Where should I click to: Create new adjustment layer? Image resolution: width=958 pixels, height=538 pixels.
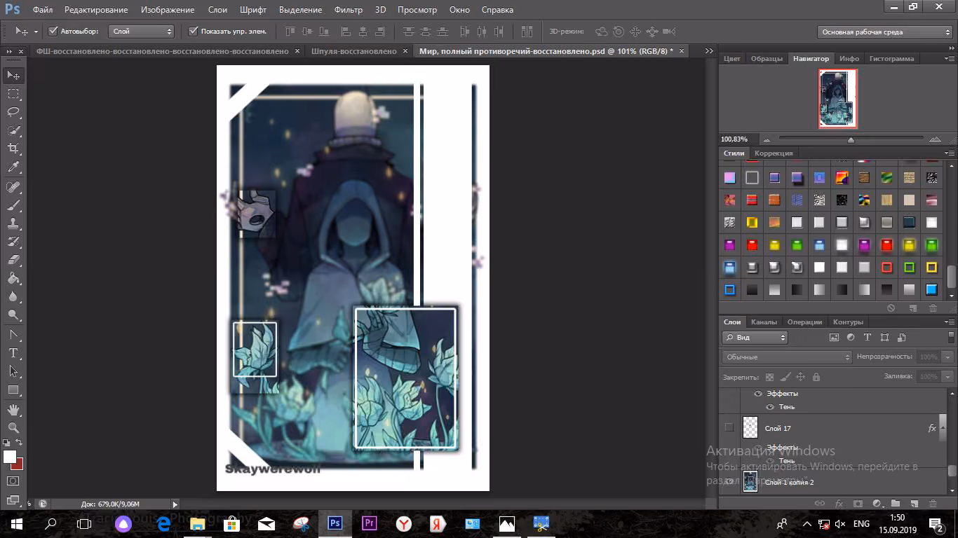tap(877, 503)
